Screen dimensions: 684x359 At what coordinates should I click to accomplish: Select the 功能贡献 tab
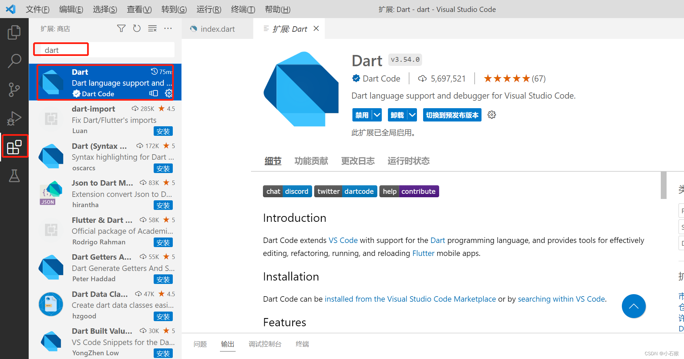[311, 161]
